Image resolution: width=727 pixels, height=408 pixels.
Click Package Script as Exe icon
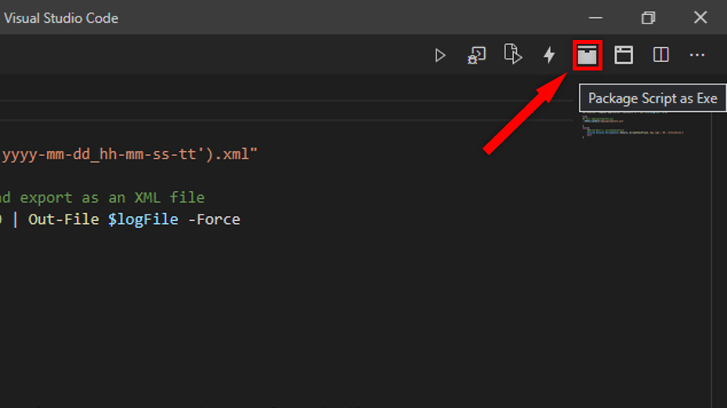tap(587, 55)
